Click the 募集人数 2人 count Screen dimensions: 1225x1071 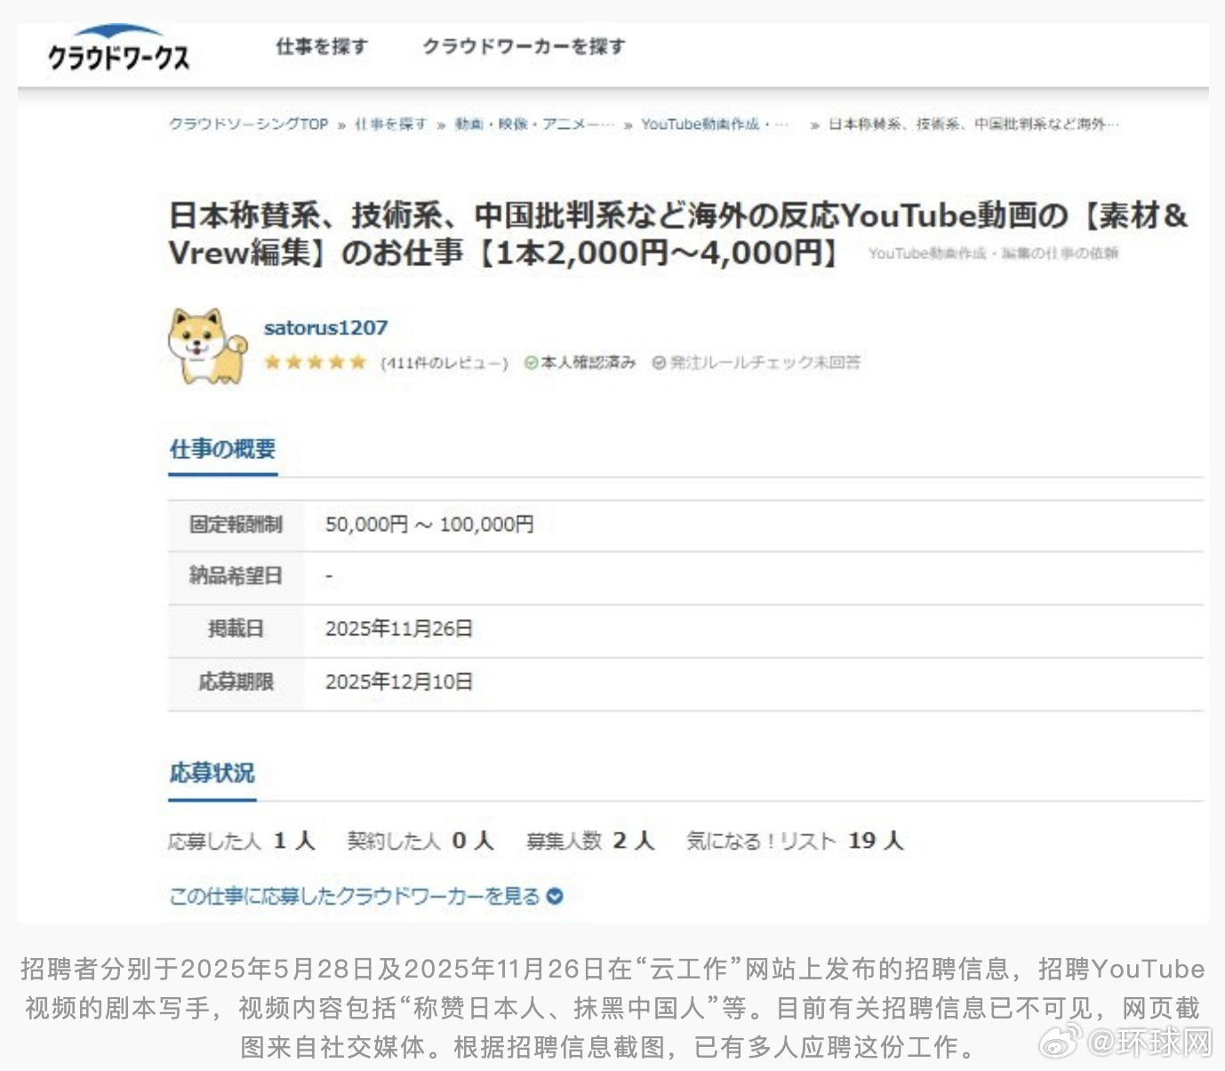(590, 841)
